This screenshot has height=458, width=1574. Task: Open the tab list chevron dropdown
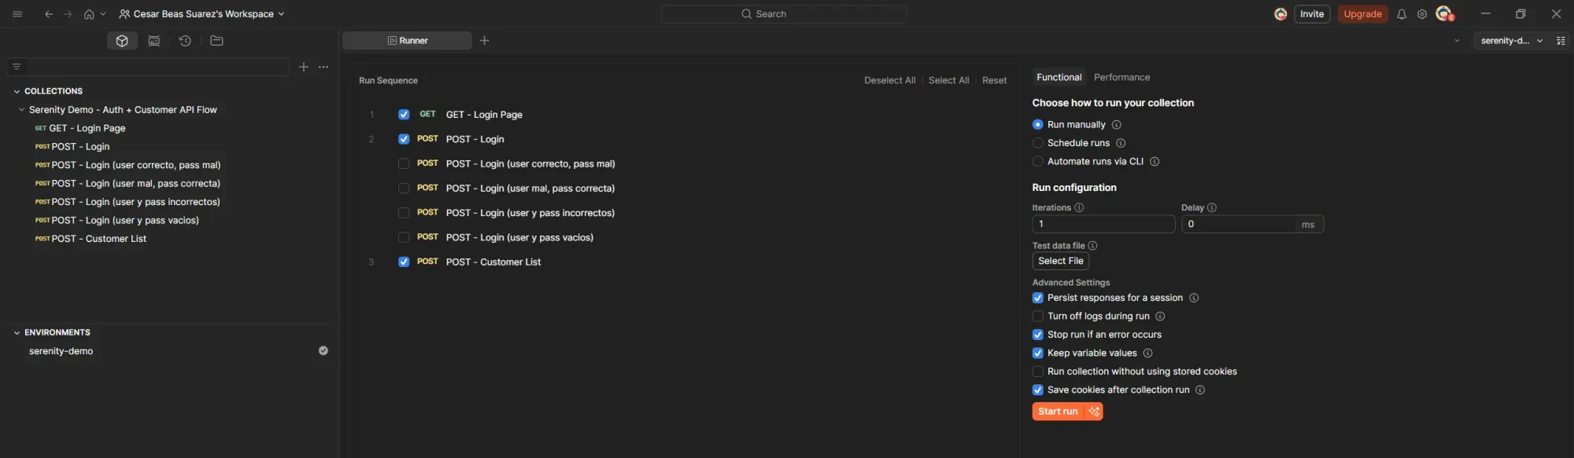(x=1457, y=41)
